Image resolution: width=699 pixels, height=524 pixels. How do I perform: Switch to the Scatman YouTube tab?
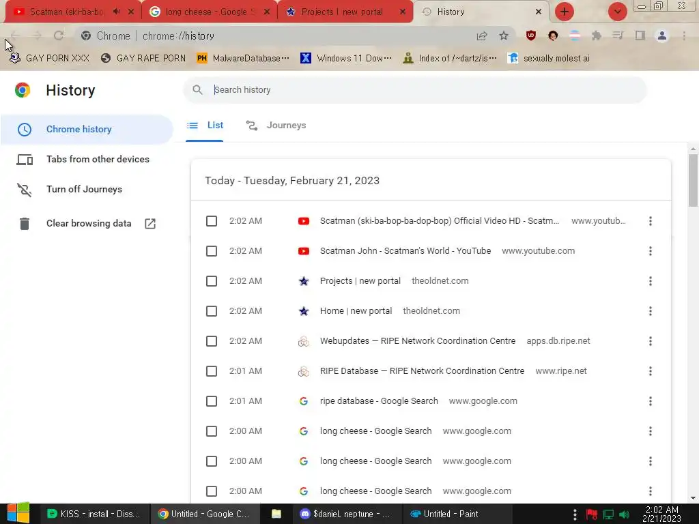click(67, 12)
